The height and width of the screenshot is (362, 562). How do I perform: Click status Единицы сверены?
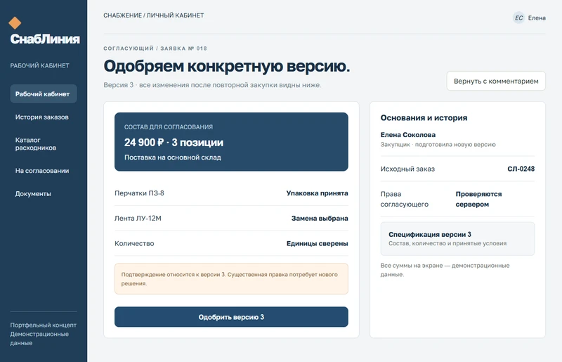318,243
